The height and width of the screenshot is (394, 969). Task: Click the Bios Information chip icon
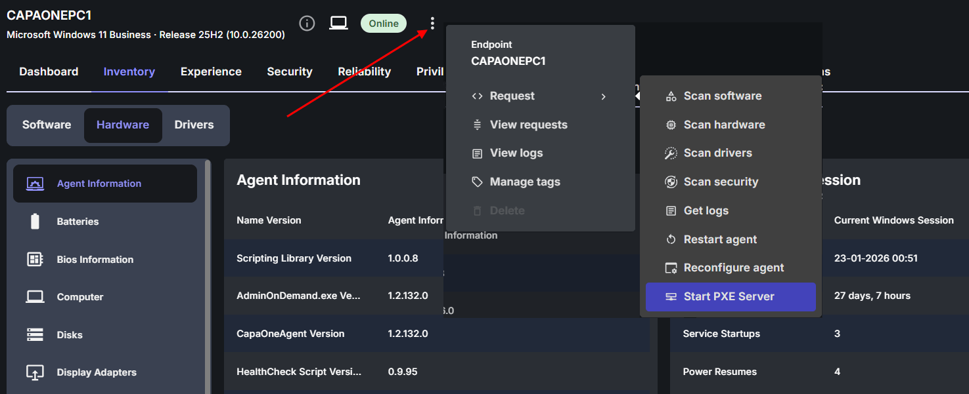click(x=35, y=260)
